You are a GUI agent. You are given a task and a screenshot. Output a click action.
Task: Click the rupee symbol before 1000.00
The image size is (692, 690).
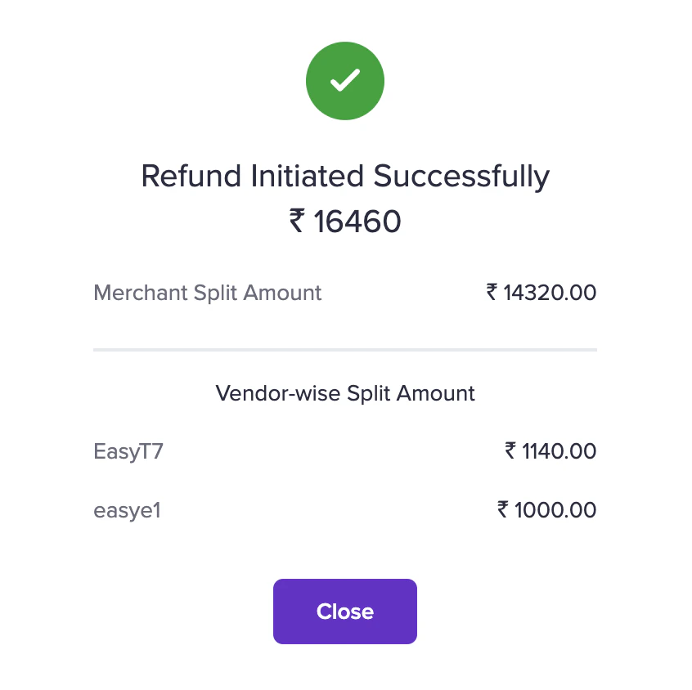point(503,511)
